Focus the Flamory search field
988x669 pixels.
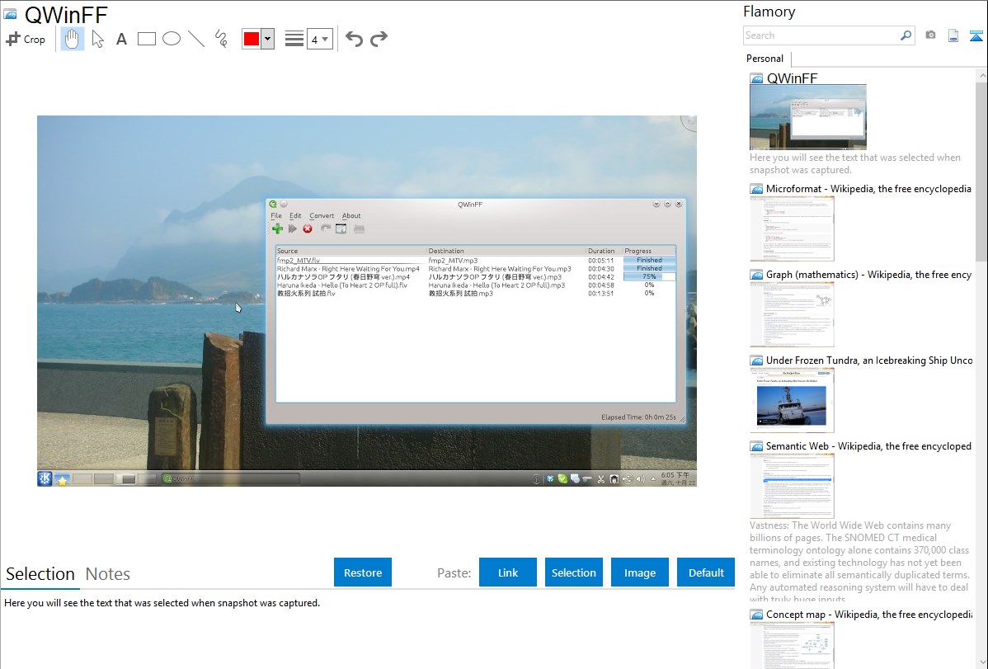coord(821,35)
